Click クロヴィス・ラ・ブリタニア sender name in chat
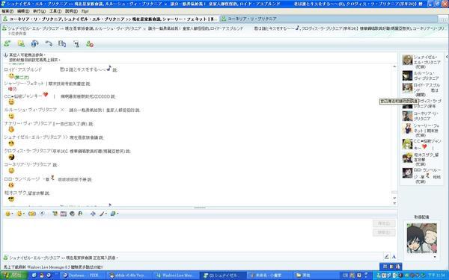The image size is (449, 280). click(28, 151)
